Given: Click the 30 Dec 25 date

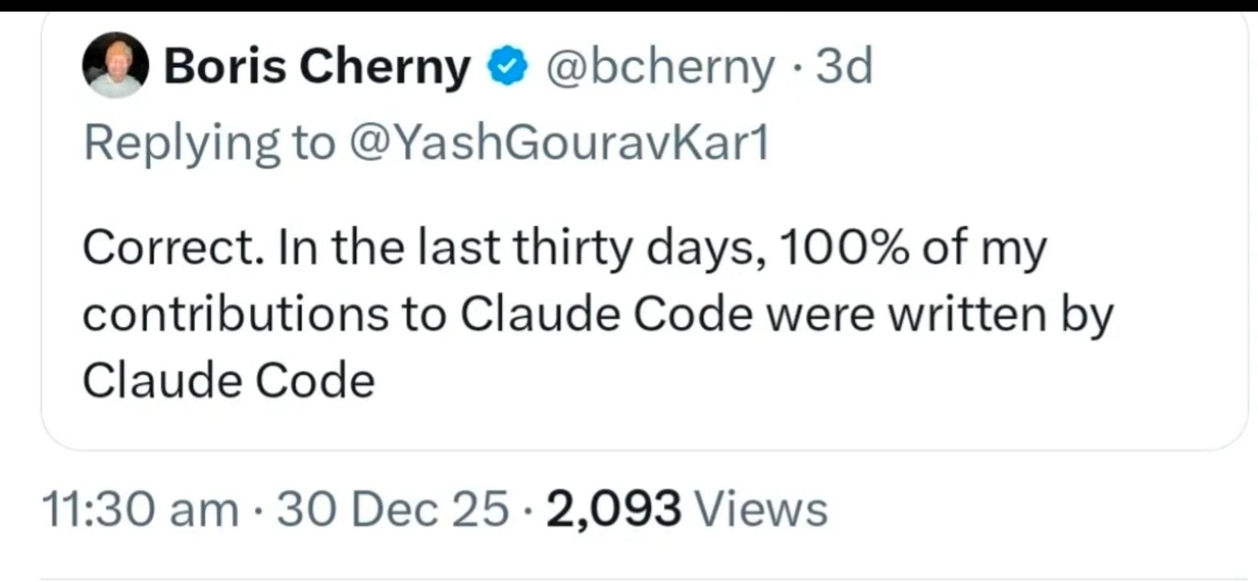Looking at the screenshot, I should click(x=392, y=508).
